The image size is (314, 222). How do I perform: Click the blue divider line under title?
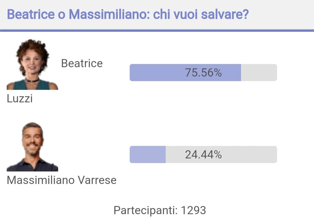tap(157, 31)
